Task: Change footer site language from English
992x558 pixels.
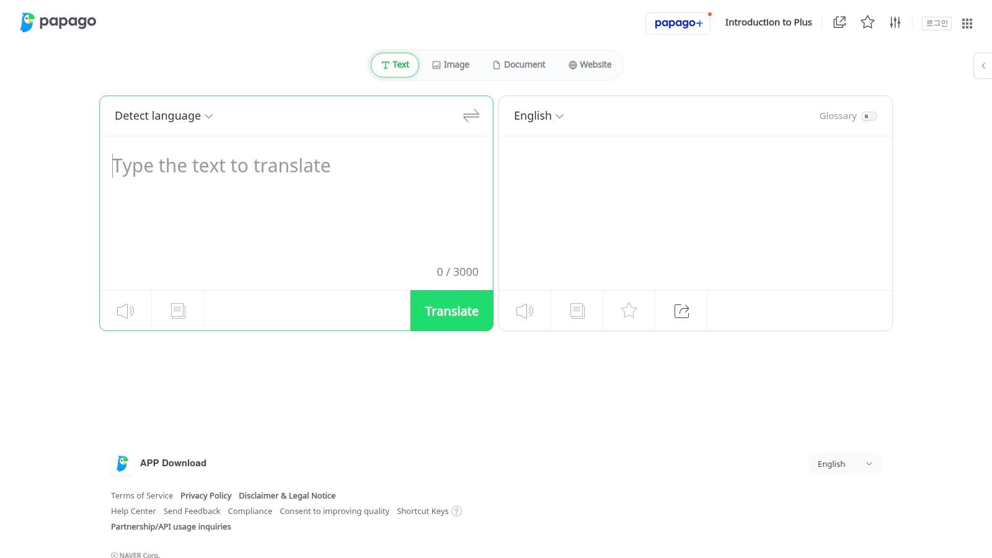Action: coord(844,463)
